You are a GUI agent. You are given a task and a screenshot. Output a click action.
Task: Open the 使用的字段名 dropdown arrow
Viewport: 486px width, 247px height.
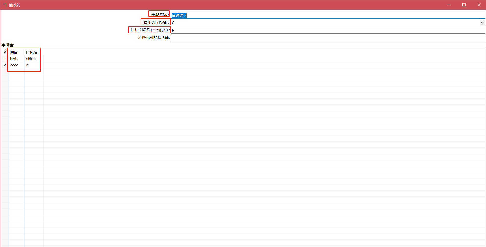pyautogui.click(x=482, y=23)
